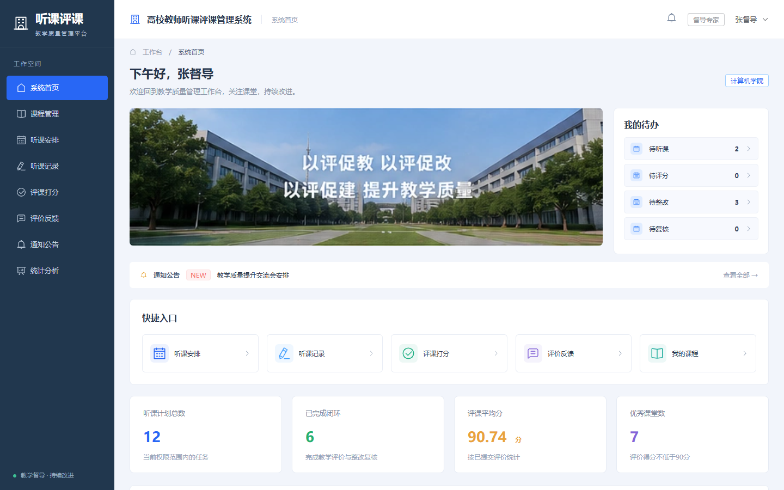Click the notification bell icon
784x490 pixels.
(x=671, y=18)
